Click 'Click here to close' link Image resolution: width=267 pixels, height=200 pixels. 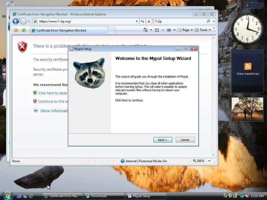[53, 93]
